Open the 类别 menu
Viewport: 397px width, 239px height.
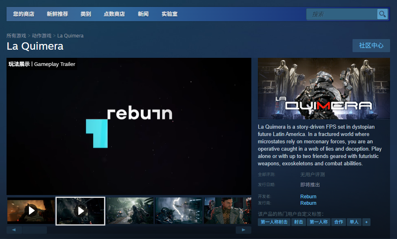click(x=86, y=14)
